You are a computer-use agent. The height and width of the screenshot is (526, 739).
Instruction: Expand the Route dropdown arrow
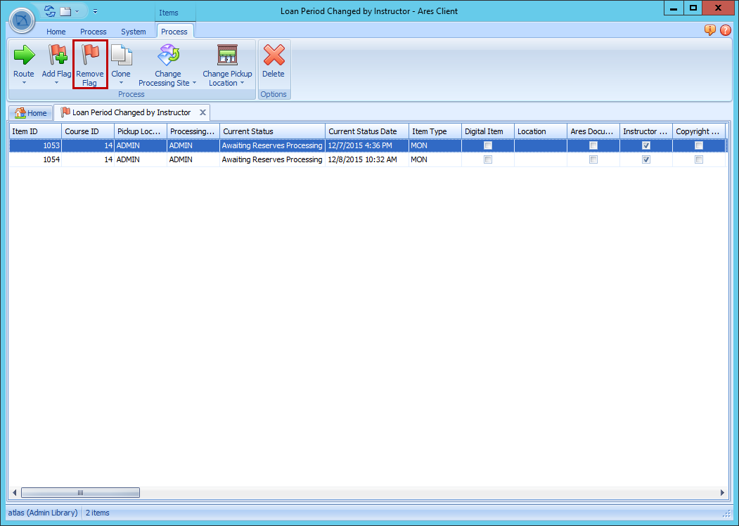point(24,83)
